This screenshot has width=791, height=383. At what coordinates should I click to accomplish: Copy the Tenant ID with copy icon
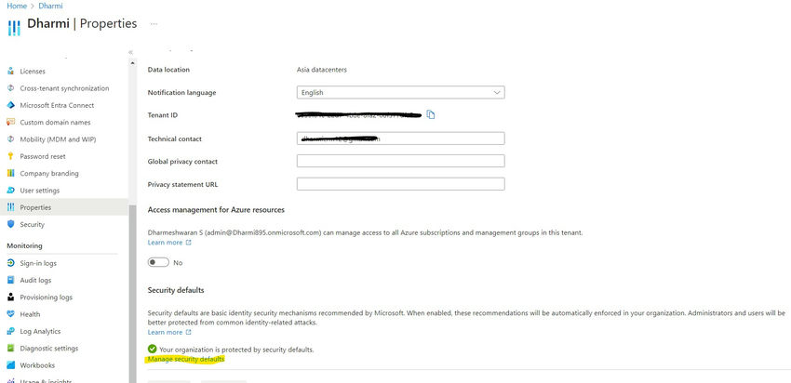point(430,115)
